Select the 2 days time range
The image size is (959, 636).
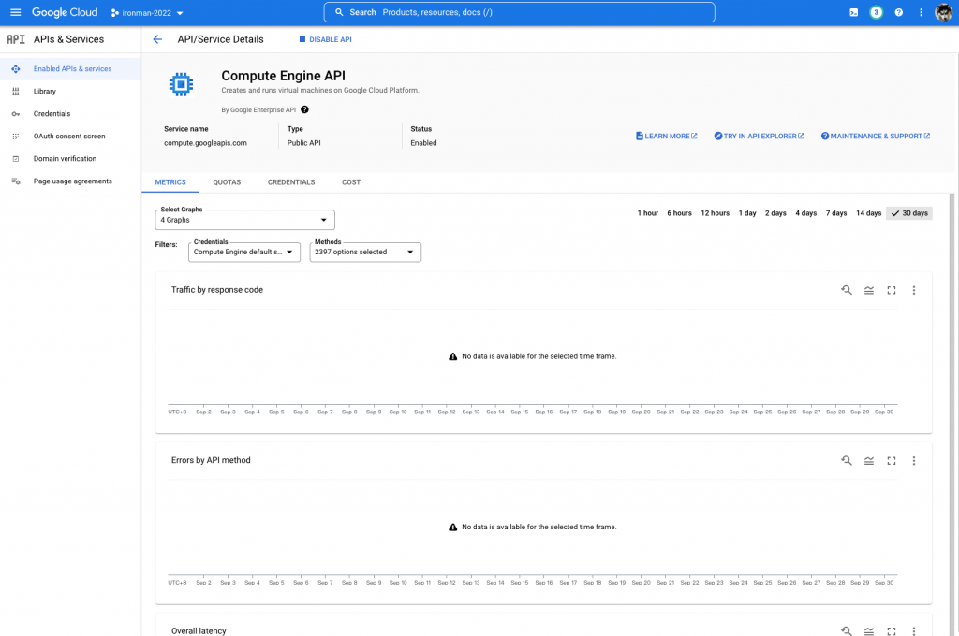(x=775, y=213)
